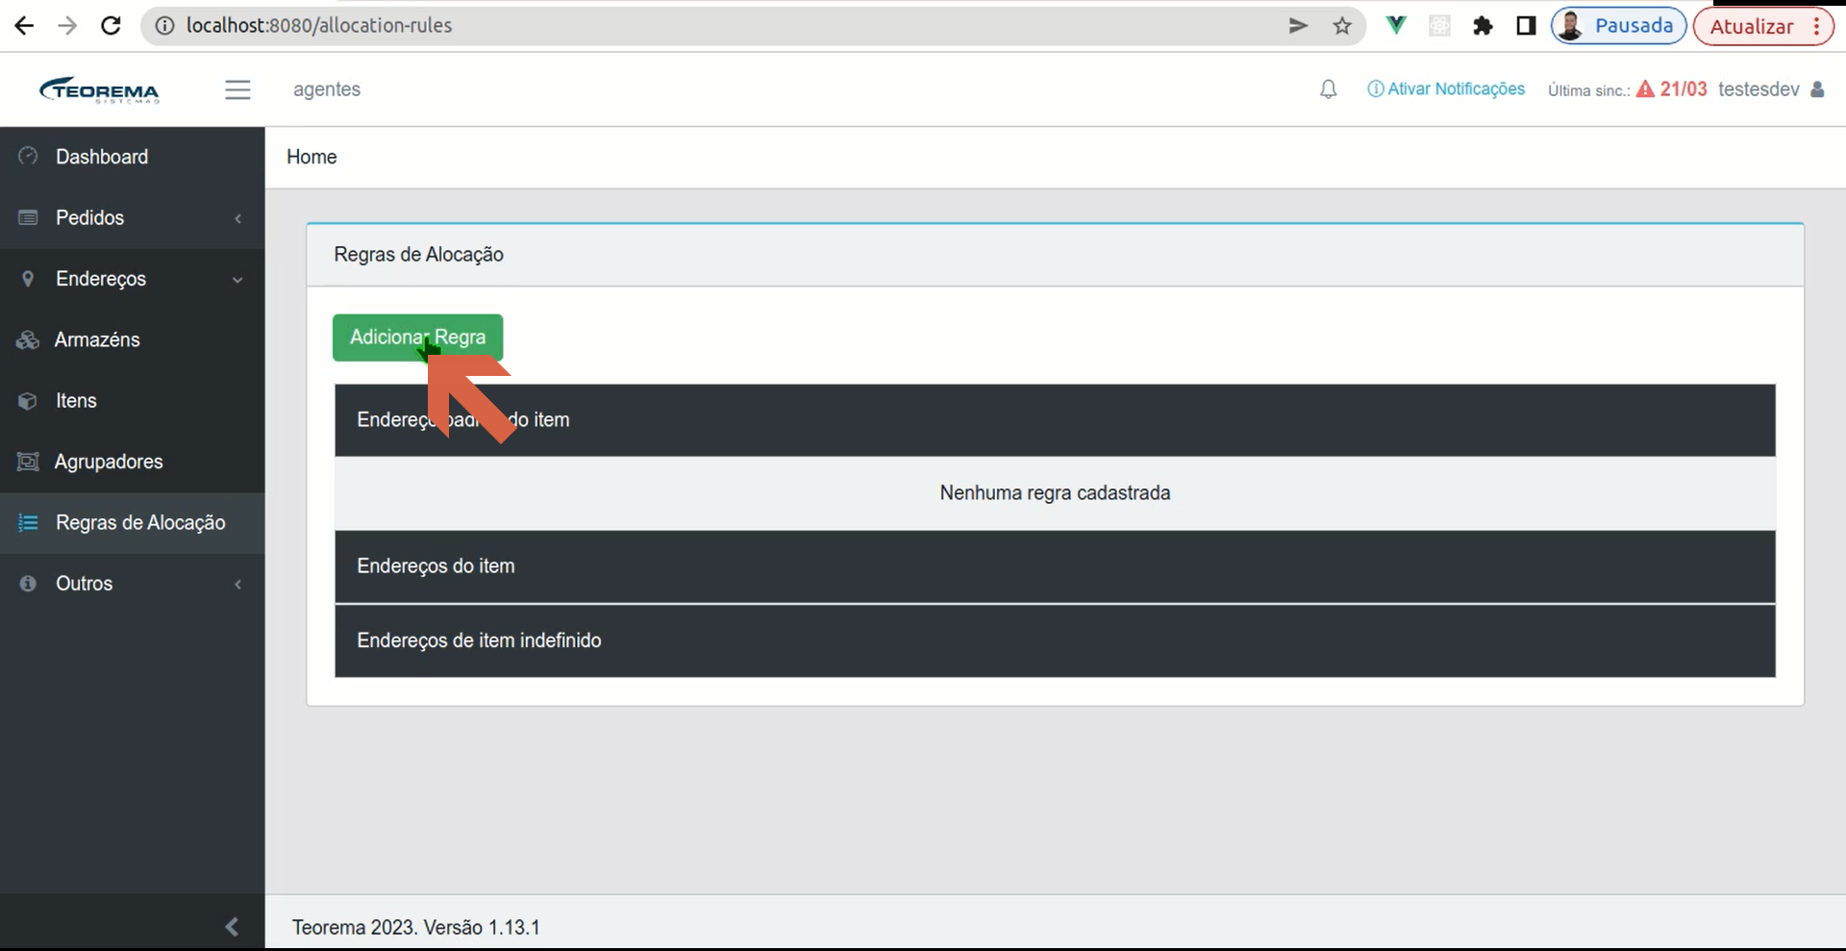Open the Dashboard menu item
This screenshot has width=1846, height=951.
click(x=133, y=157)
